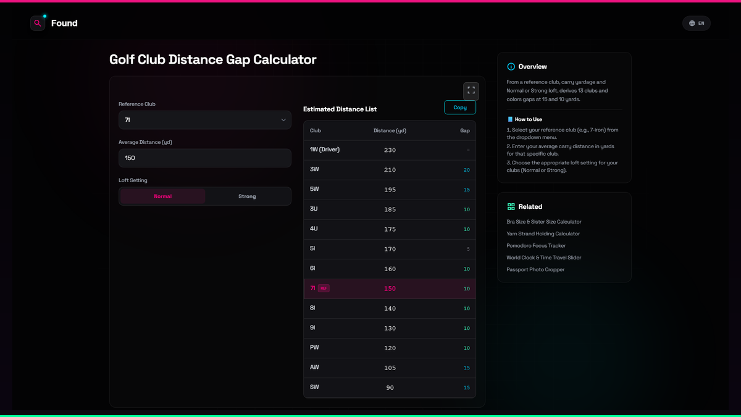Screen dimensions: 741x417
Task: Open the EN language selector
Action: click(x=697, y=23)
